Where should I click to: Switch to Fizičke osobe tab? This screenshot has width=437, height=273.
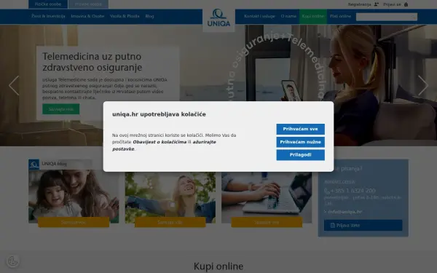[48, 4]
